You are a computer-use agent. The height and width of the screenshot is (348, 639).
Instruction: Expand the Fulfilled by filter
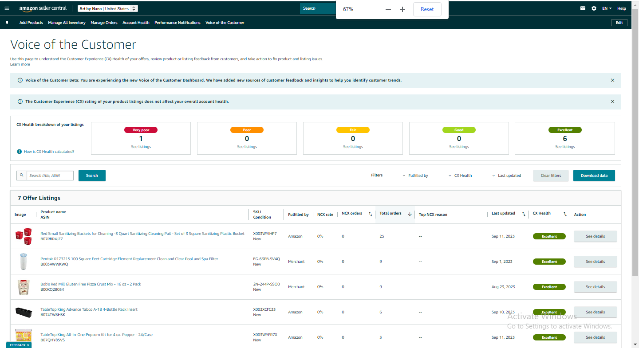pyautogui.click(x=415, y=176)
